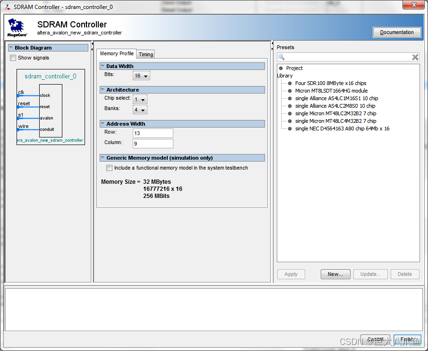The image size is (428, 351).
Task: Collapse the Block Diagram section
Action: tap(11, 48)
